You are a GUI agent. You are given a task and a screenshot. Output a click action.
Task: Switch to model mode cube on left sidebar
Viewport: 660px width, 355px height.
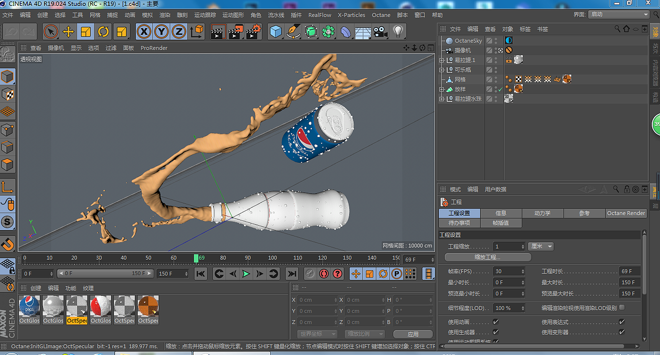(7, 77)
